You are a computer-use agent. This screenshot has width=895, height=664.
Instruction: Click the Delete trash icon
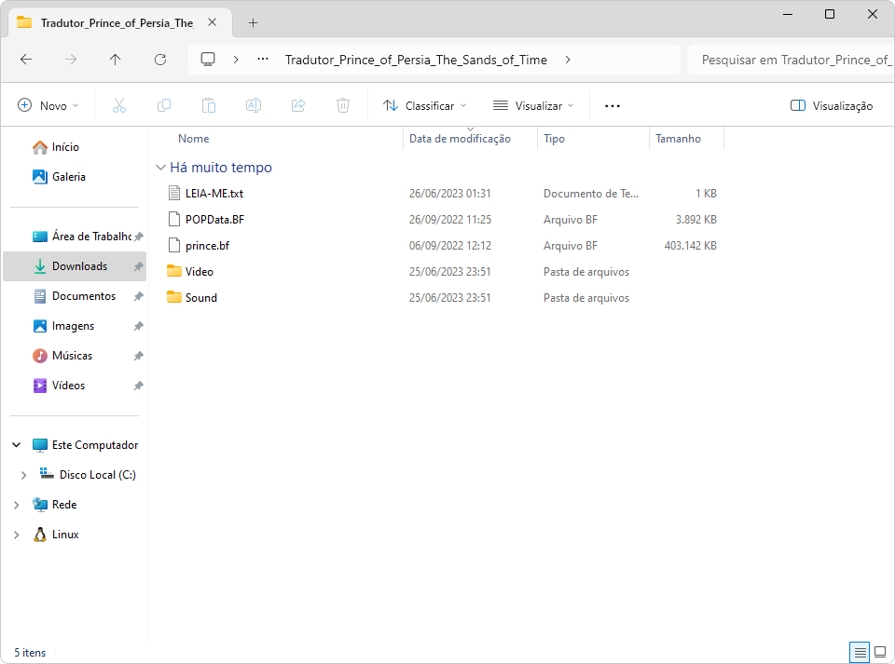tap(343, 105)
